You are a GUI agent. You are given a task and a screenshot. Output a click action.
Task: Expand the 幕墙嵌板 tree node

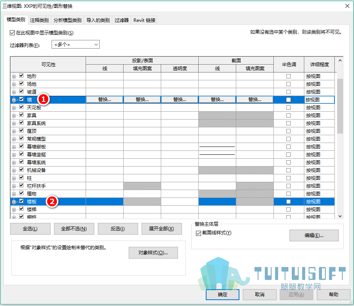pyautogui.click(x=14, y=147)
